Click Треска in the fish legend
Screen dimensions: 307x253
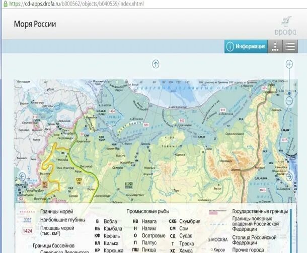[x=187, y=243]
